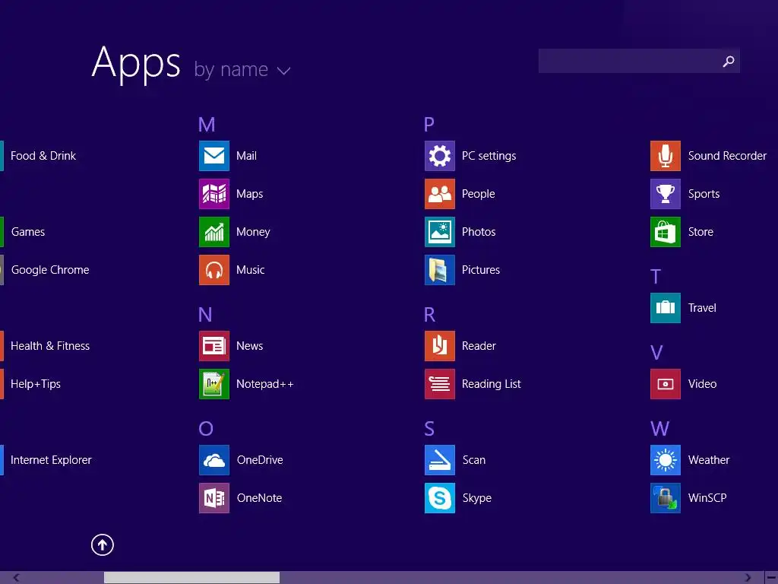Launch the Store shopping bag icon

666,232
